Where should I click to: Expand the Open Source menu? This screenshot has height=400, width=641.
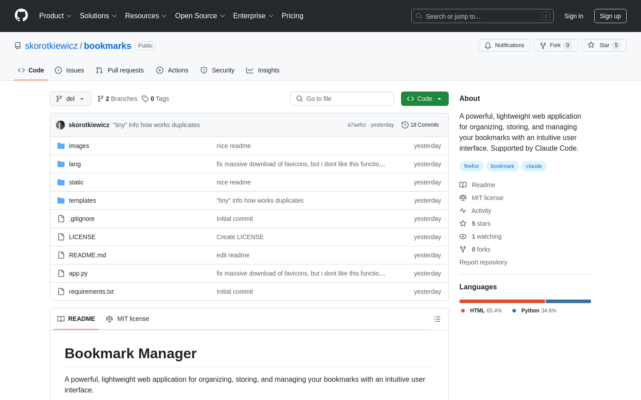200,16
